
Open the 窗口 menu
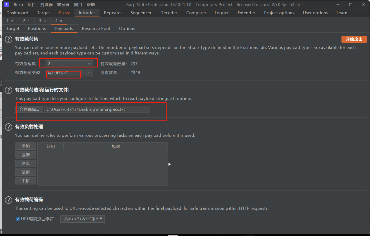(78, 5)
